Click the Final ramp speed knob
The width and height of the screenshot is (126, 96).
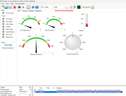click(x=73, y=43)
